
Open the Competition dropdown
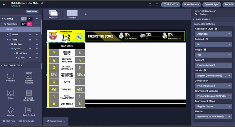pyautogui.click(x=213, y=86)
